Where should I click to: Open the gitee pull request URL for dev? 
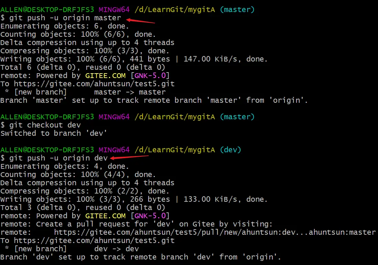215,232
